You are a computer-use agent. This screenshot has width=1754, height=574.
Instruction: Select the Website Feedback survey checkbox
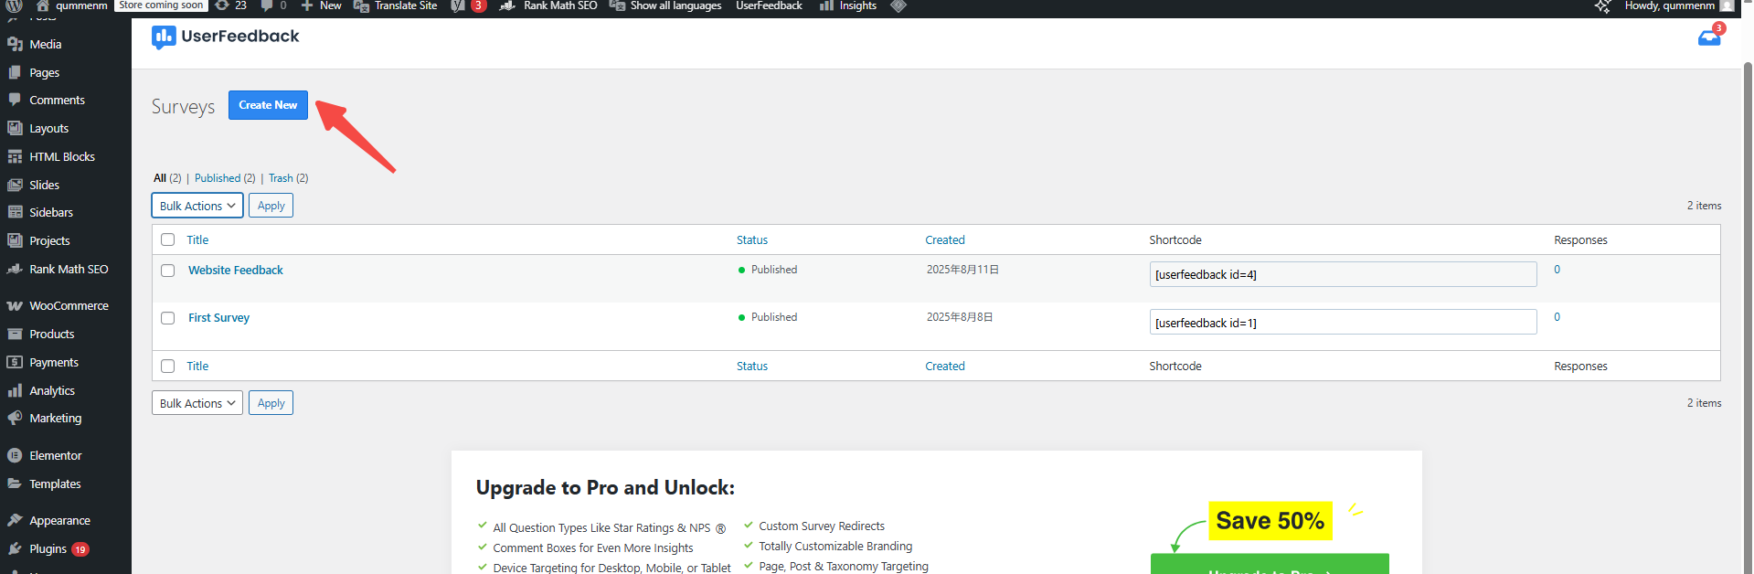[x=168, y=271]
